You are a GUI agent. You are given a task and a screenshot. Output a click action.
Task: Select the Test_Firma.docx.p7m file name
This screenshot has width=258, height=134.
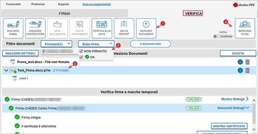(x=34, y=70)
